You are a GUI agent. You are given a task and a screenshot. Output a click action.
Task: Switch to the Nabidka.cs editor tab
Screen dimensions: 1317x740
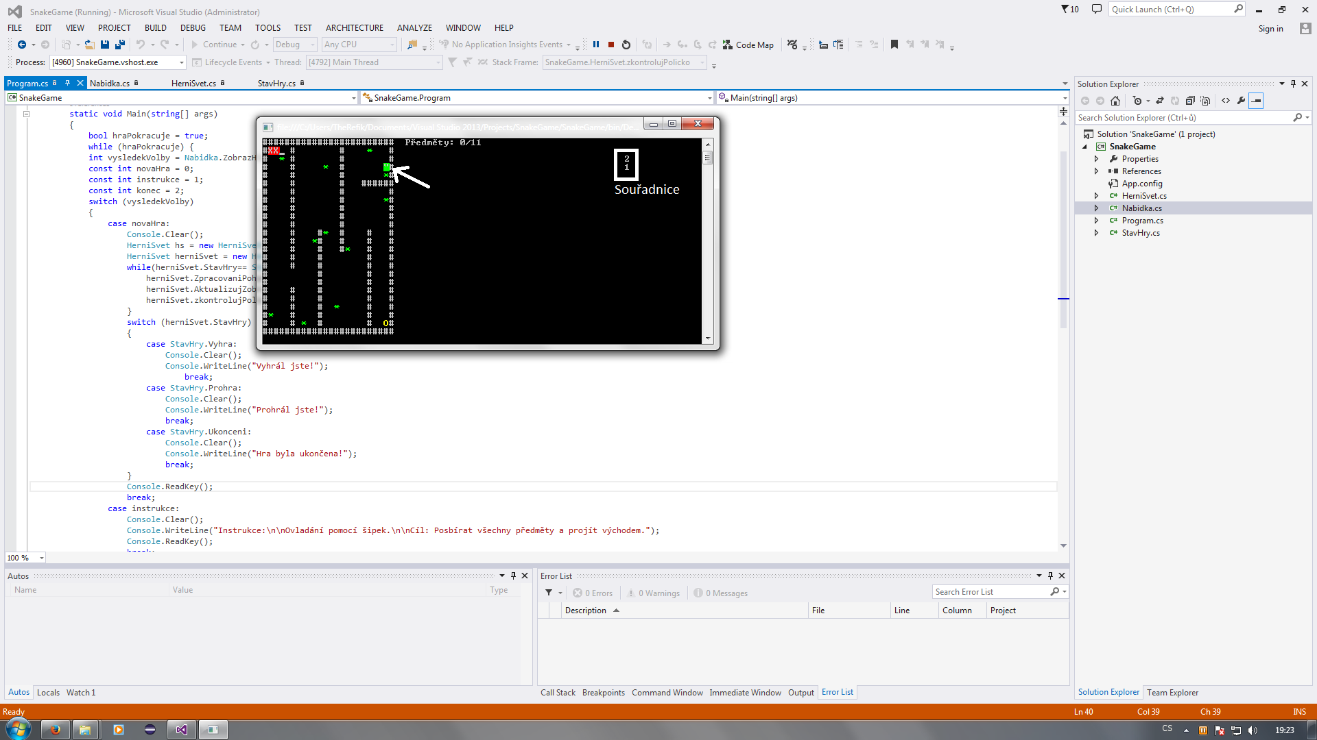click(x=110, y=84)
